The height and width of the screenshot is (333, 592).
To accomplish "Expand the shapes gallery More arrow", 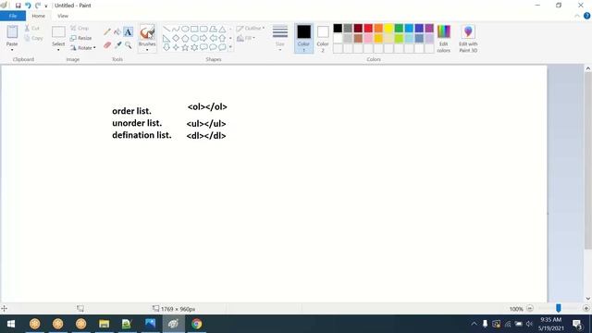I will 230,47.
